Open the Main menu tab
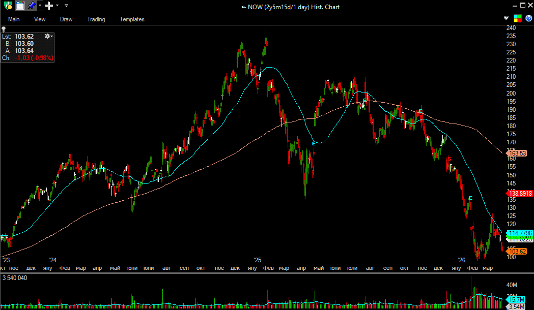This screenshot has height=310, width=534. pyautogui.click(x=14, y=19)
